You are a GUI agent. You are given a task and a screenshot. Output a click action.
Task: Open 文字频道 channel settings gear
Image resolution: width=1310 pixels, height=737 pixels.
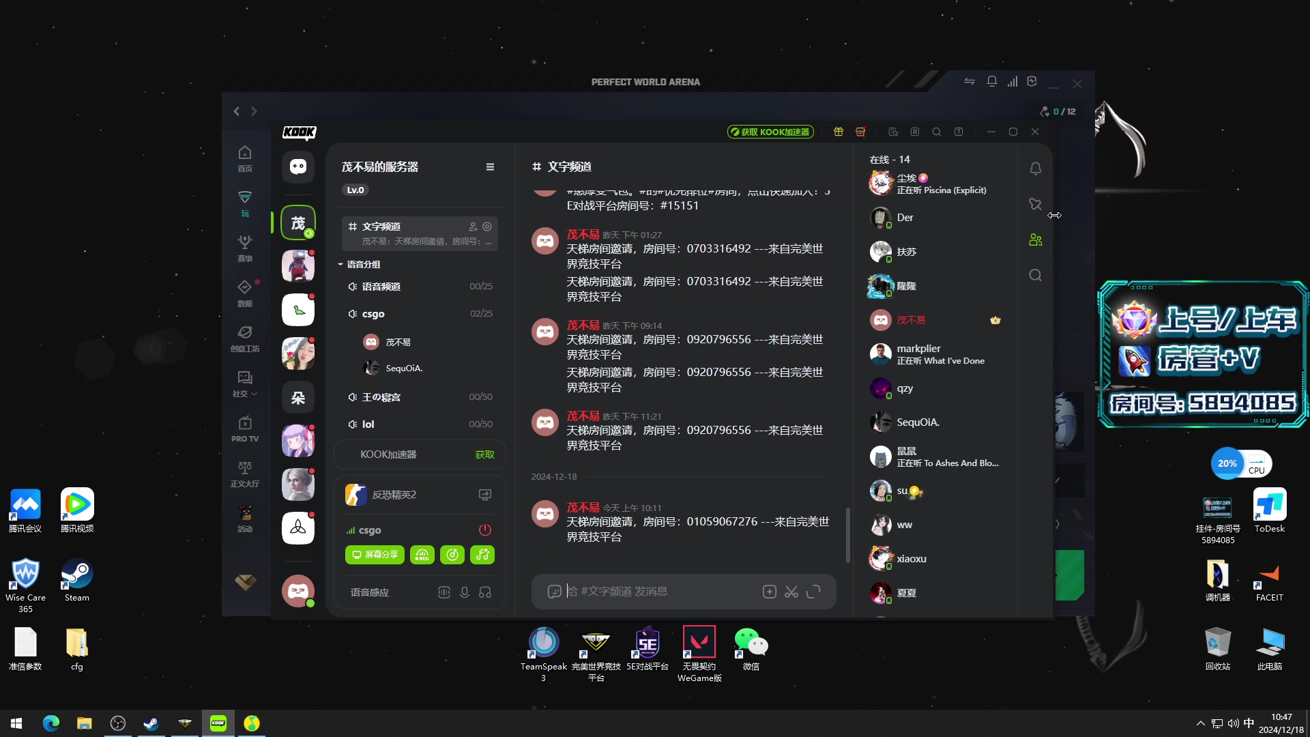[487, 227]
